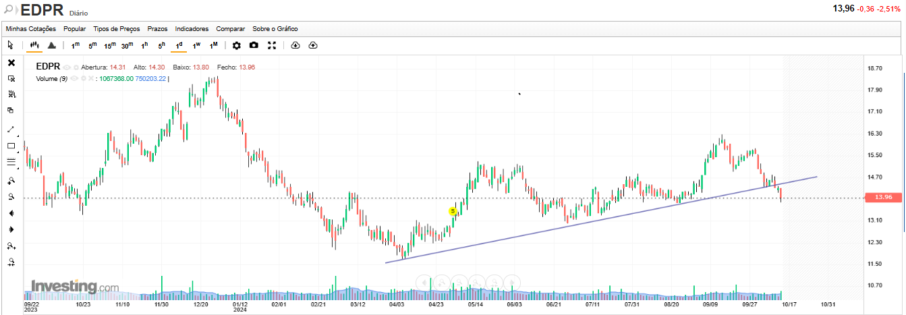Image resolution: width=906 pixels, height=315 pixels.
Task: Click the cloud upload chart icon
Action: [313, 45]
